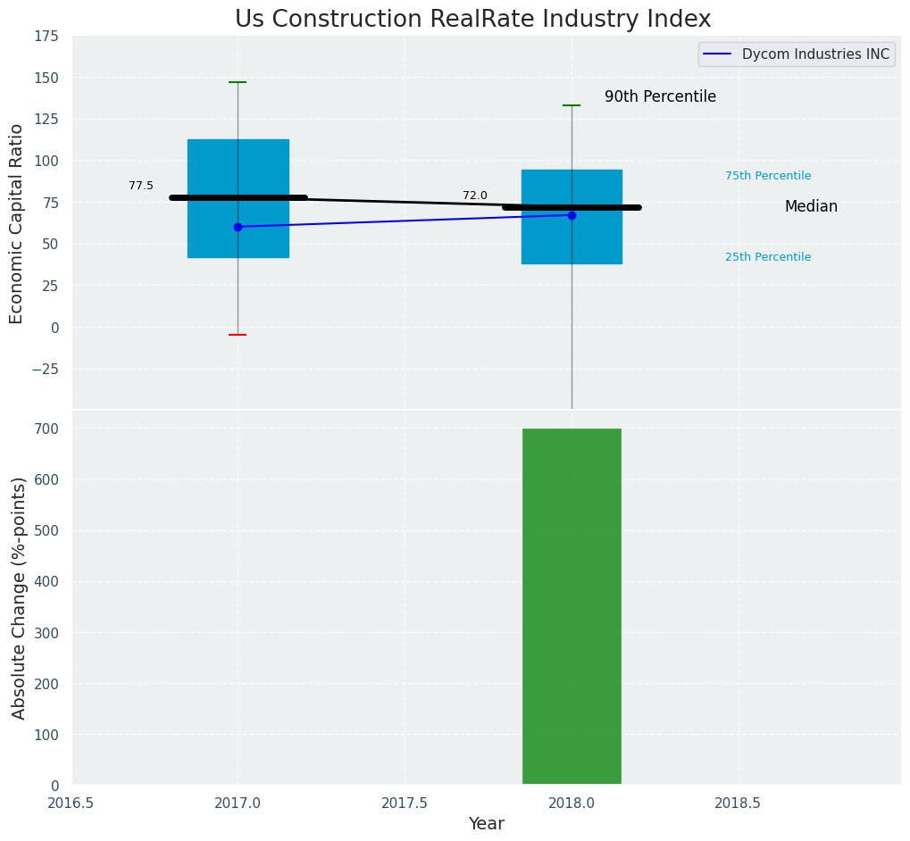Click the Dycom Industries INC legend entry
Screen dimensions: 910x841
click(814, 54)
